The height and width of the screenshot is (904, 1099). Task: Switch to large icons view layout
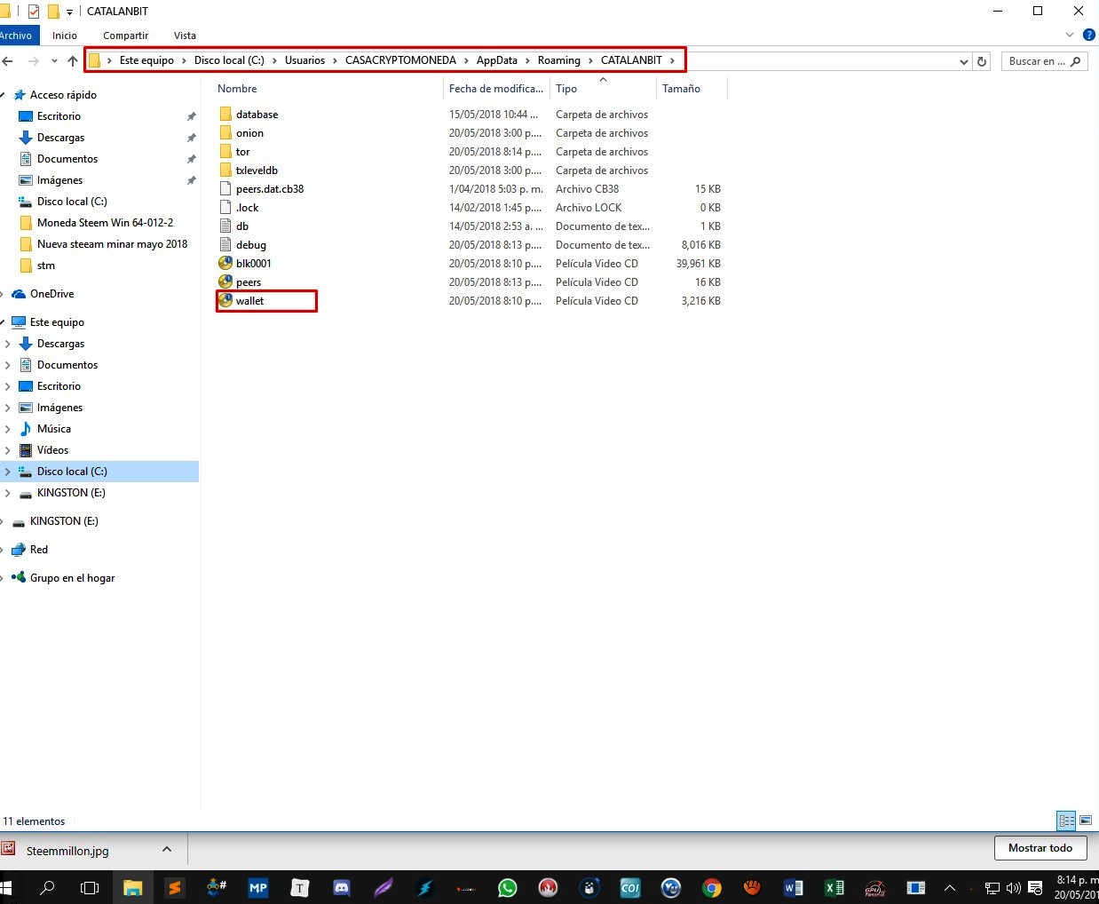pyautogui.click(x=1086, y=821)
